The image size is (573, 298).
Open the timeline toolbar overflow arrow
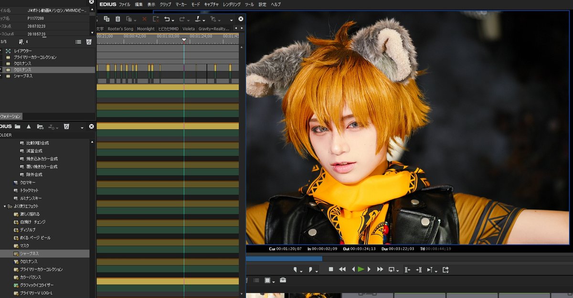(x=232, y=20)
